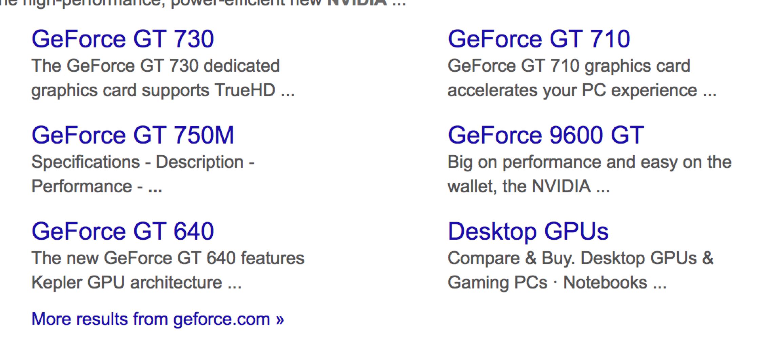Open the GeForce GT 730 link
769x344 pixels.
click(x=122, y=39)
